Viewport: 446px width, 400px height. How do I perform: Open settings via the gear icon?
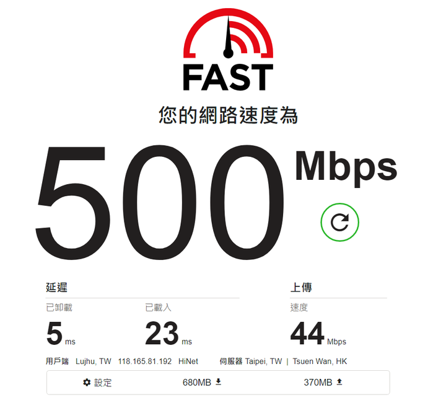click(87, 383)
